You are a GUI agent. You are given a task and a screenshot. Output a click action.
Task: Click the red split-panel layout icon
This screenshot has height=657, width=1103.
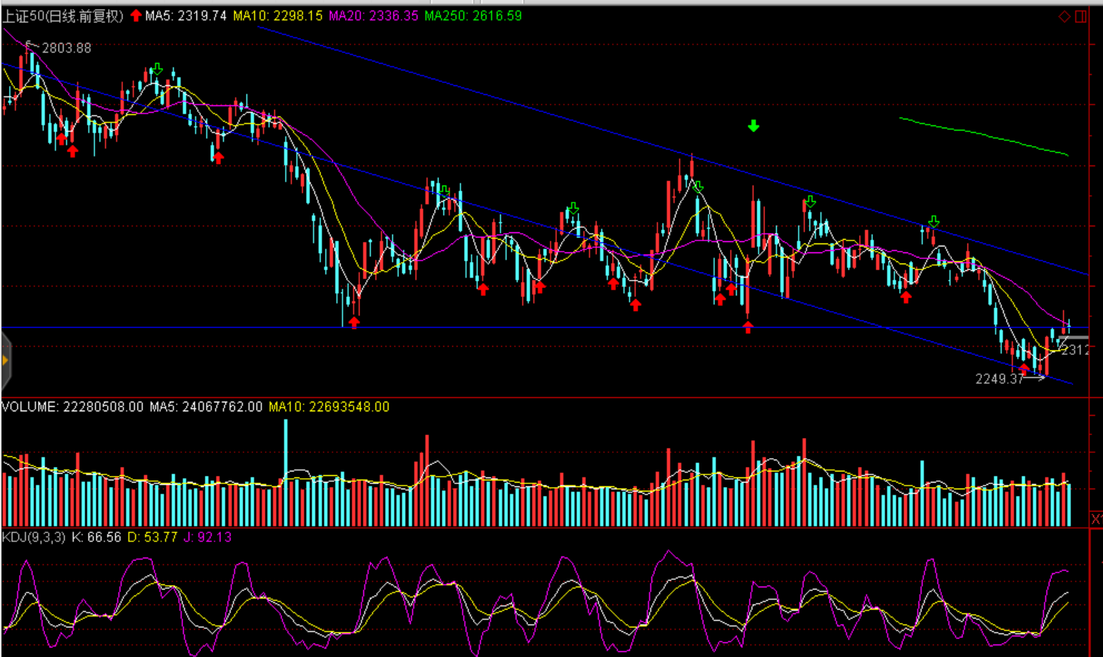click(x=1081, y=16)
